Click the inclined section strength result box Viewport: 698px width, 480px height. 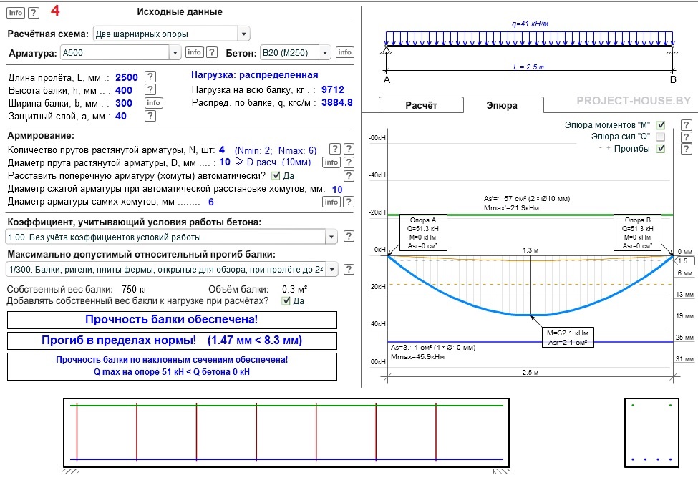click(172, 366)
